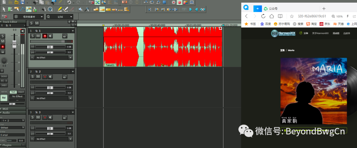Viewport: 357px width, 148px height.
Task: Solo track 2 with its S button
Action: 32,77
